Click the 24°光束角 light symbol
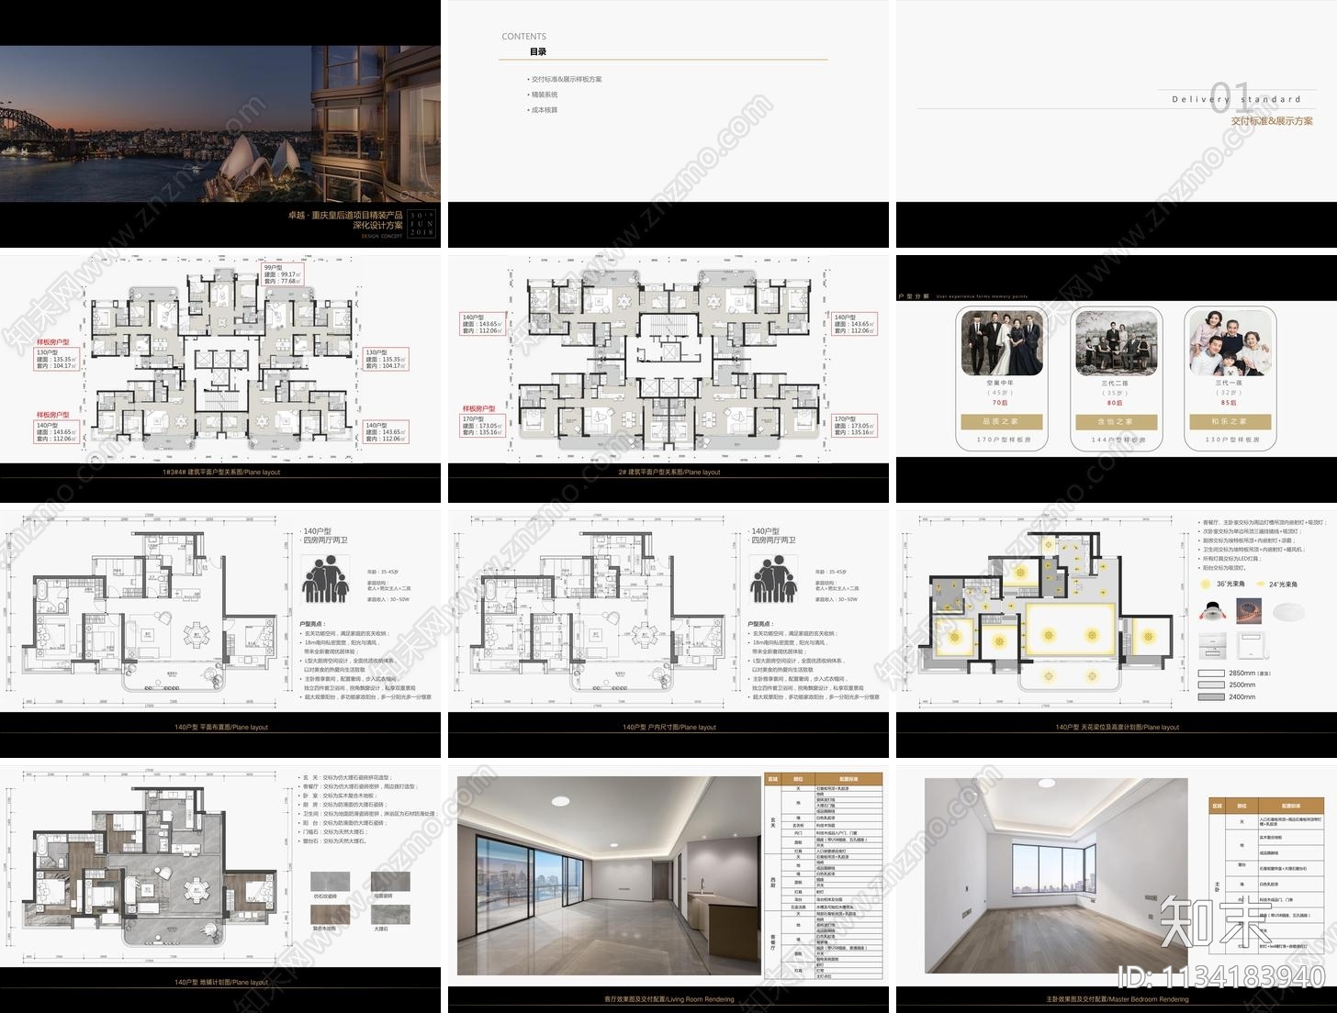This screenshot has height=1013, width=1337. pyautogui.click(x=1261, y=584)
